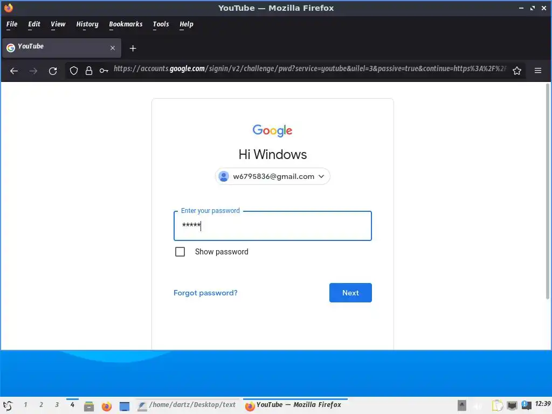
Task: Open the File menu
Action: [12, 24]
